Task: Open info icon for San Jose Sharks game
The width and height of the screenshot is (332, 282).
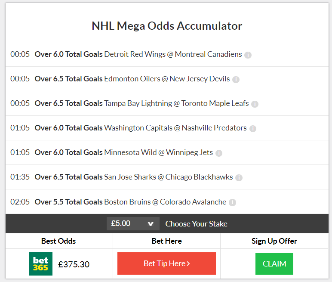Action: [x=239, y=178]
